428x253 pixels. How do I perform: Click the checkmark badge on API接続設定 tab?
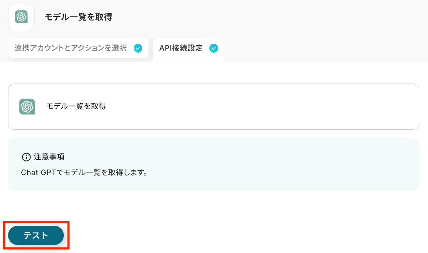[214, 48]
